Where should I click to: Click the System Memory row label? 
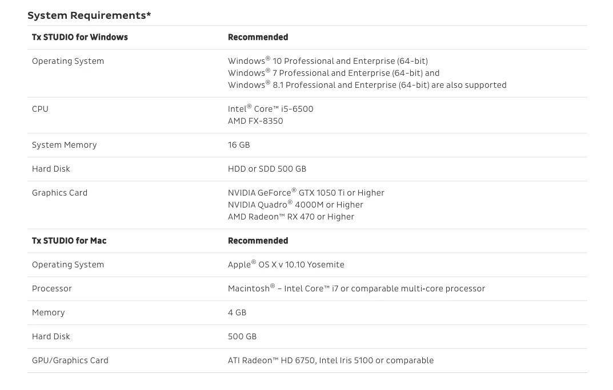coord(64,145)
